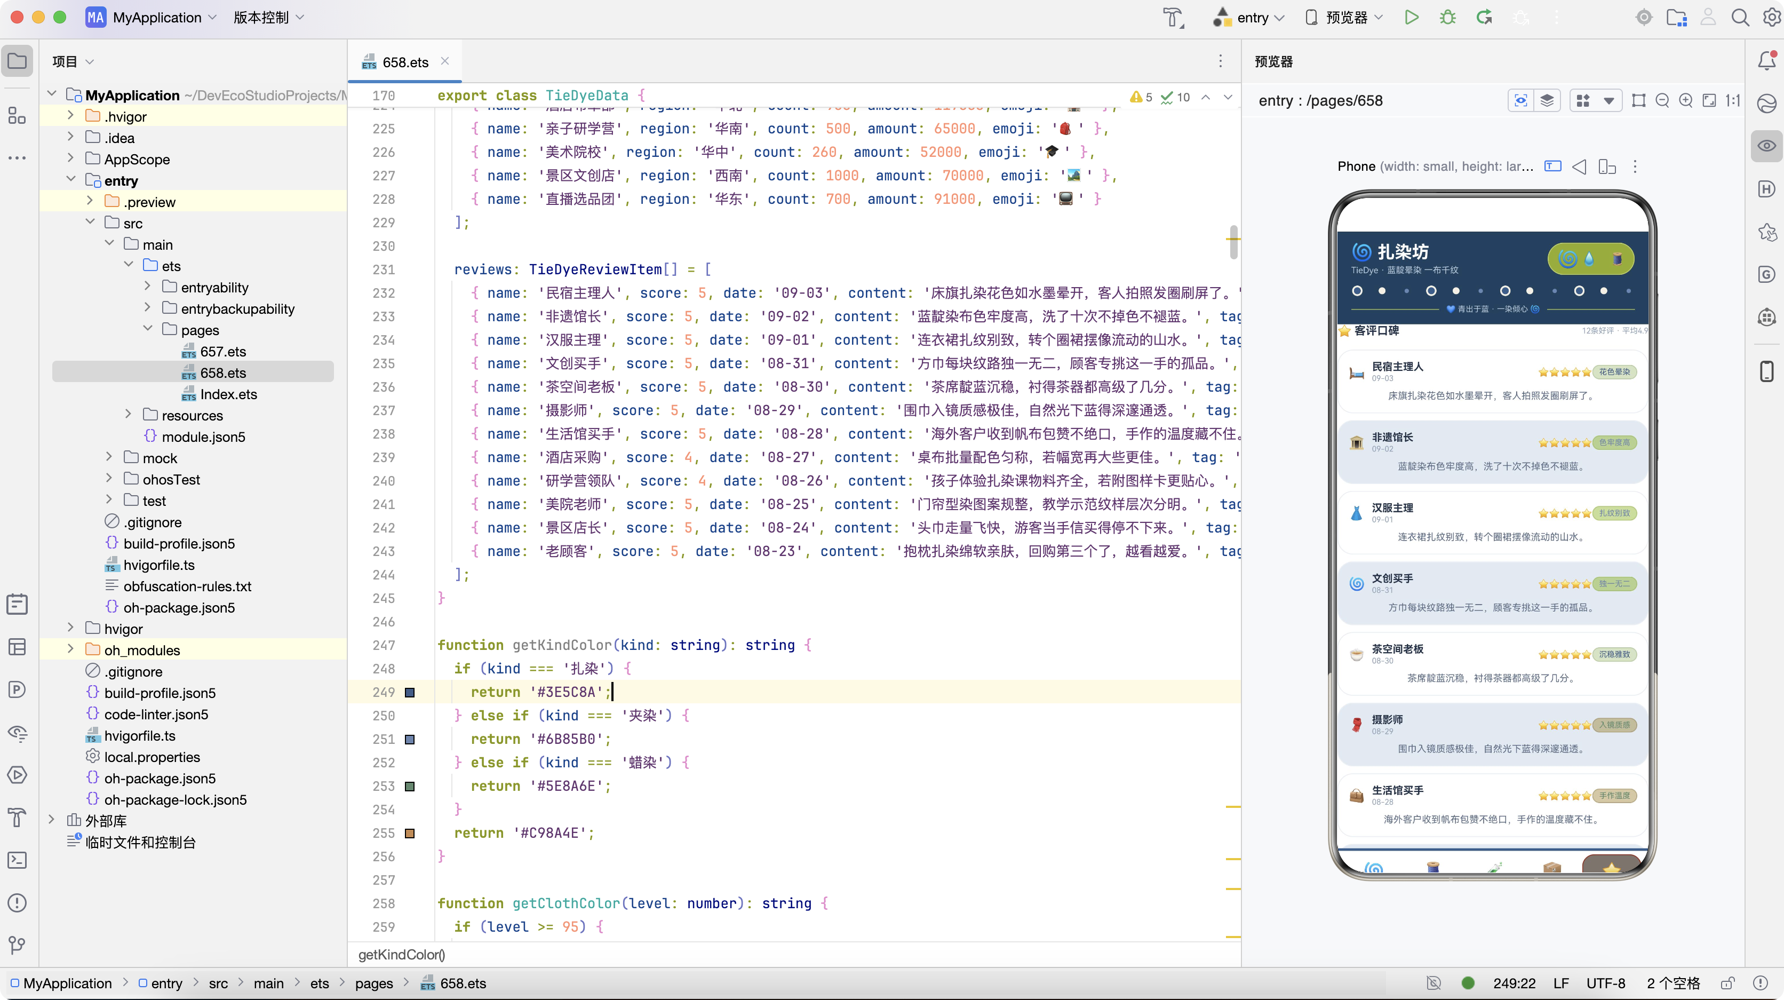Open the build tool window hammer in left sidebar
The width and height of the screenshot is (1784, 1000).
coord(17,817)
